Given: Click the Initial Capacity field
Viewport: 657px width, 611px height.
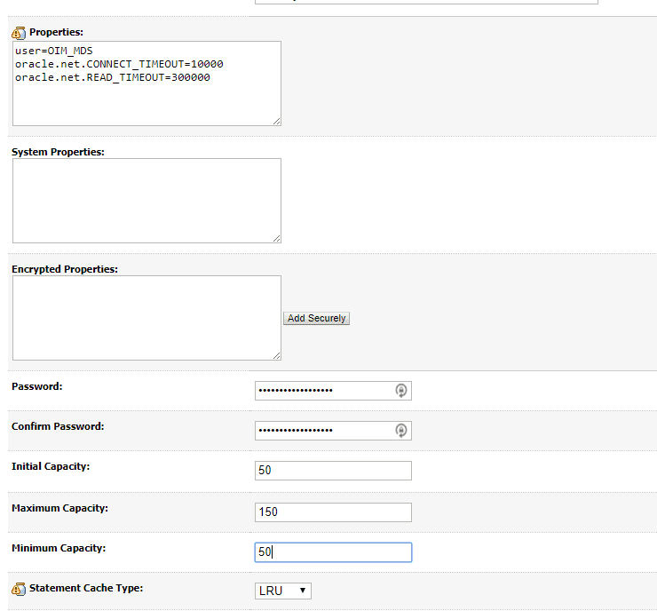Looking at the screenshot, I should click(333, 471).
